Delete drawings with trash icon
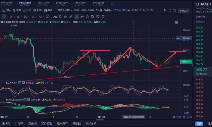 tap(103, 17)
